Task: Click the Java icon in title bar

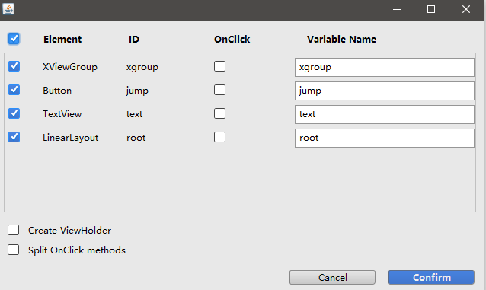Action: 8,9
